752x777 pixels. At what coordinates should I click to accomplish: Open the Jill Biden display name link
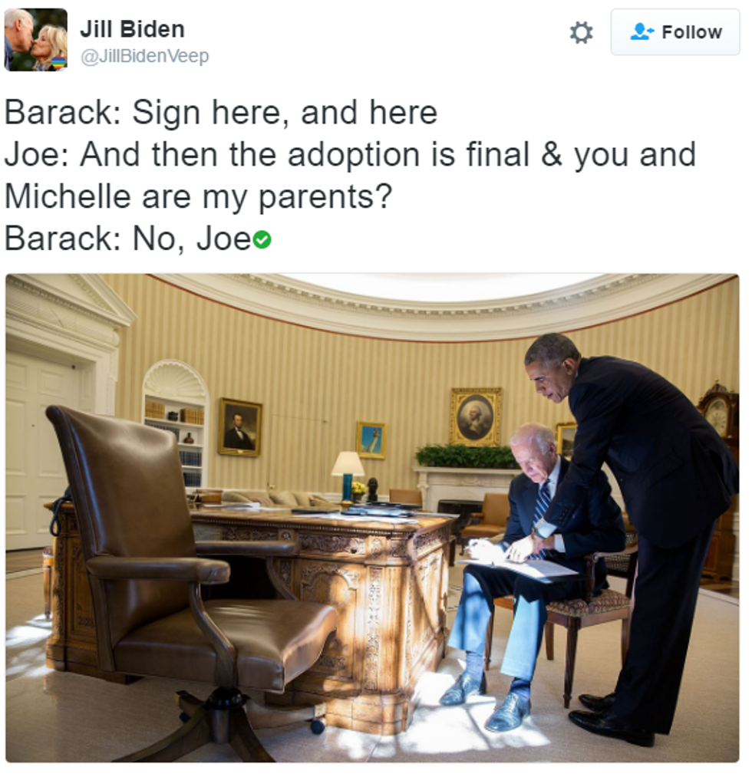click(132, 29)
